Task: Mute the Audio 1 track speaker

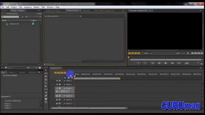Action: tap(57, 96)
